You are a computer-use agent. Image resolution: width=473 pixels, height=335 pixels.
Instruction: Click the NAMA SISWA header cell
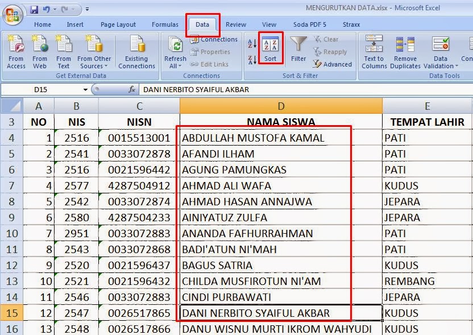point(281,122)
